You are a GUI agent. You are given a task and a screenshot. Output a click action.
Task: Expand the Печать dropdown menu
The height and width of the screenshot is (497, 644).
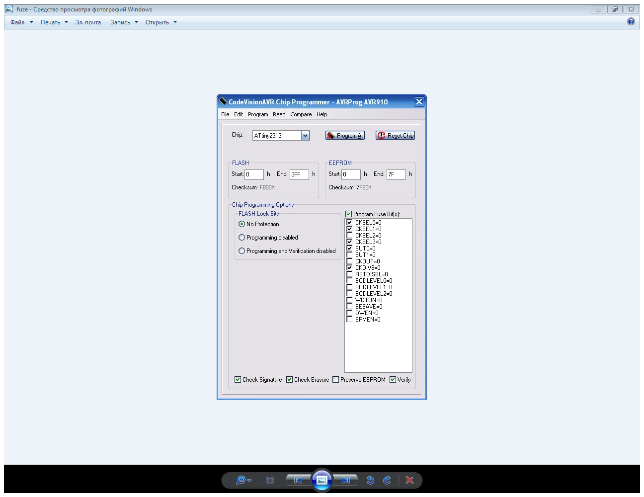[54, 22]
